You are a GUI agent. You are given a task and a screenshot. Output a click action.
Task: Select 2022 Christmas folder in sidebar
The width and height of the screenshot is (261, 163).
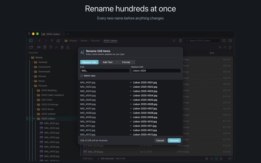click(x=50, y=104)
